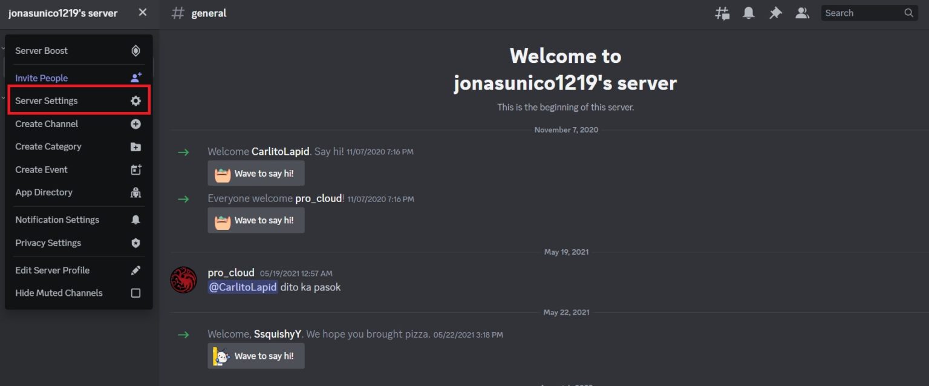Click the plus icon beside Create Channel
Viewport: 929px width, 386px height.
coord(135,123)
